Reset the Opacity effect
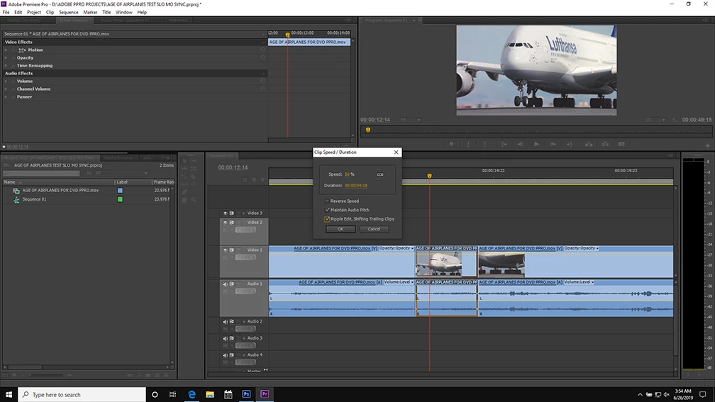 point(262,57)
